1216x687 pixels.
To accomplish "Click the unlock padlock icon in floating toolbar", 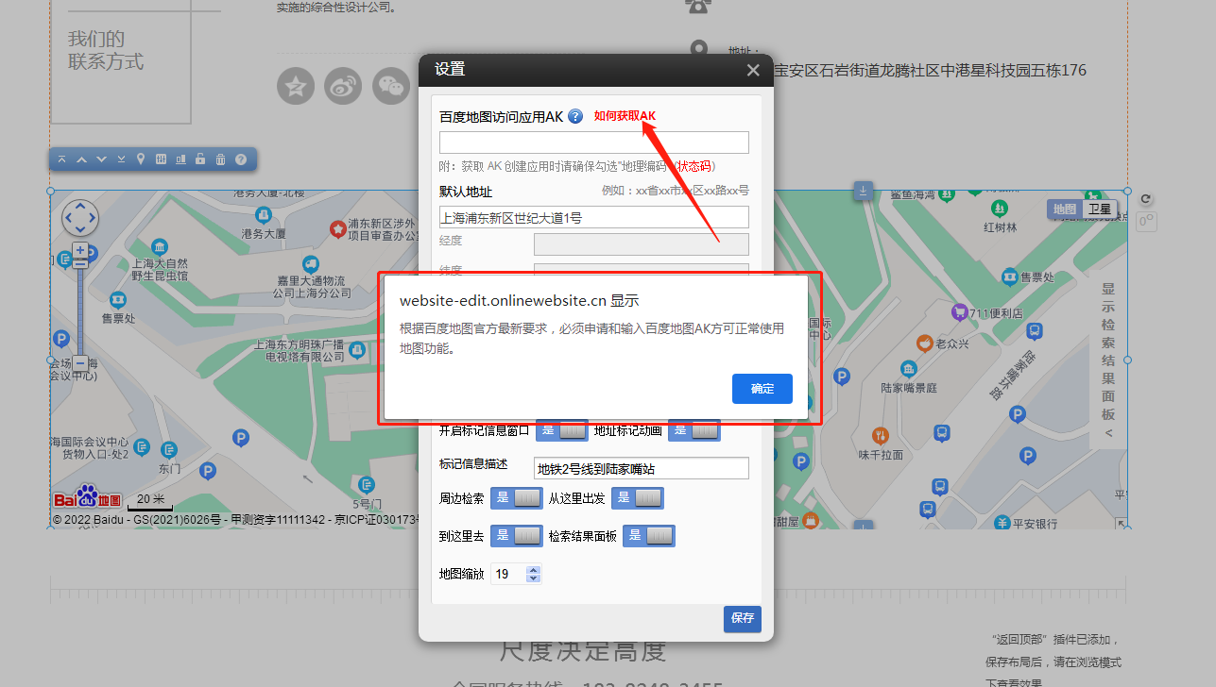I will click(200, 159).
